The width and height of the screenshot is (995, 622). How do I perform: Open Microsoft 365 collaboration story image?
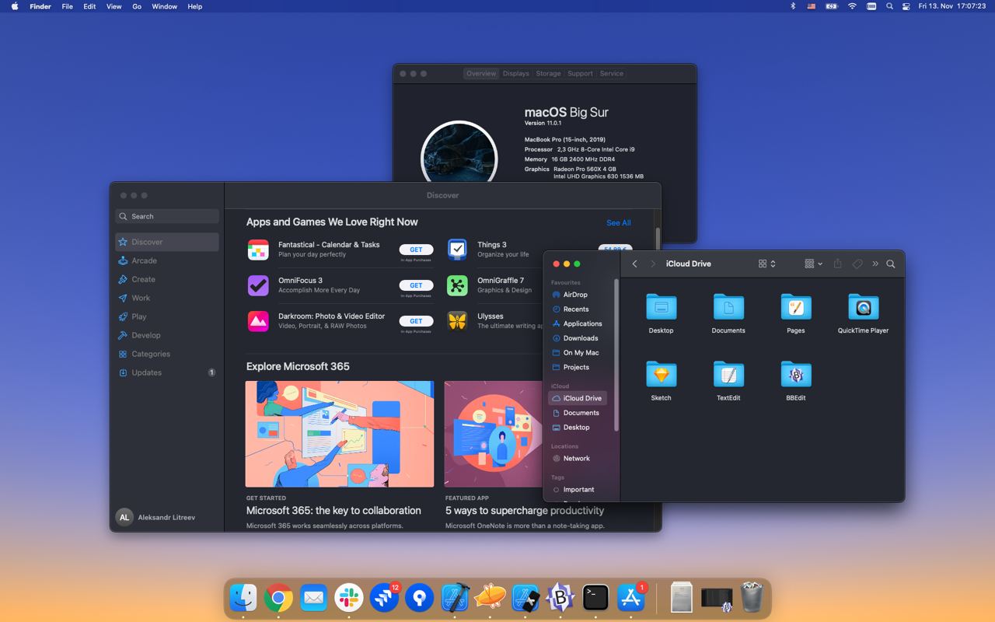click(x=340, y=434)
